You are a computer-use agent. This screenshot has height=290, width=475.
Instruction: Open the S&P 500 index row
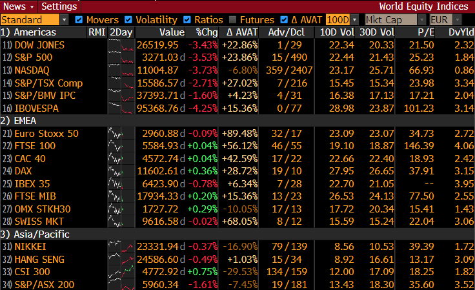pos(34,57)
